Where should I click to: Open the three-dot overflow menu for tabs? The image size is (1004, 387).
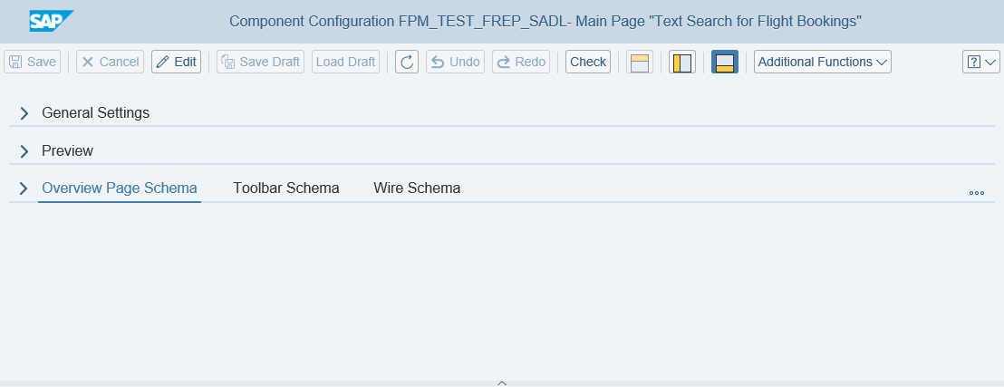(x=977, y=192)
